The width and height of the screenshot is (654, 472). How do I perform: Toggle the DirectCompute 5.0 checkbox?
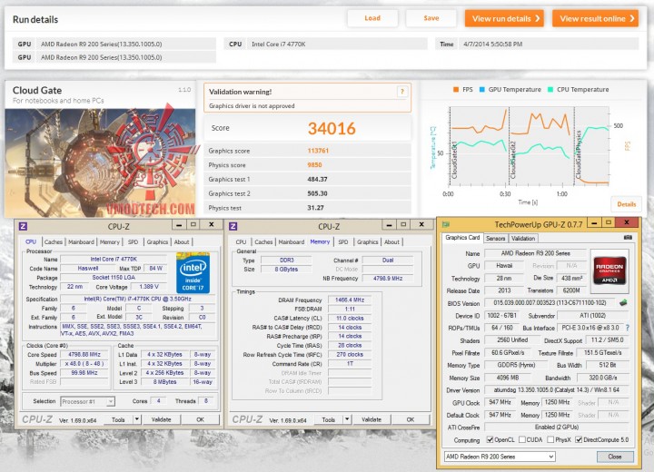579,439
